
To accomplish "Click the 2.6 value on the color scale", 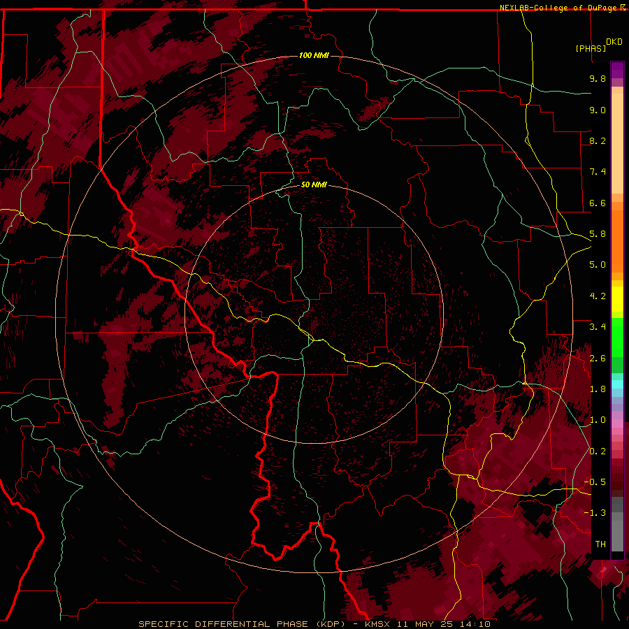I will coord(598,359).
